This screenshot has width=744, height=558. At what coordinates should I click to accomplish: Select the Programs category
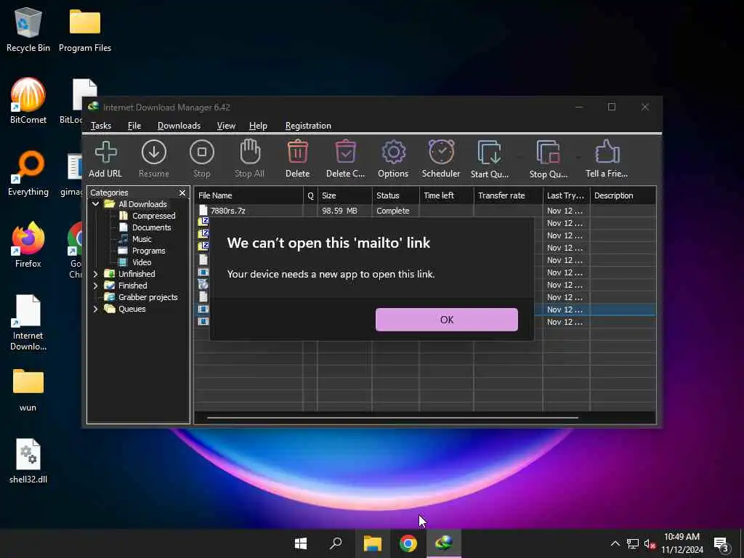coord(148,251)
